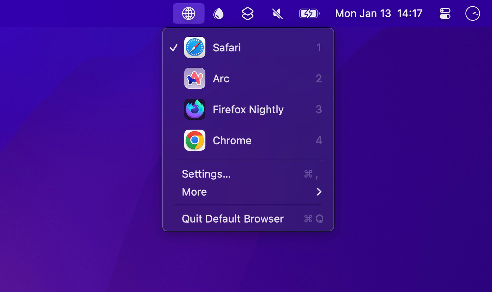This screenshot has width=492, height=292.
Task: Expand the More submenu arrow
Action: point(319,192)
